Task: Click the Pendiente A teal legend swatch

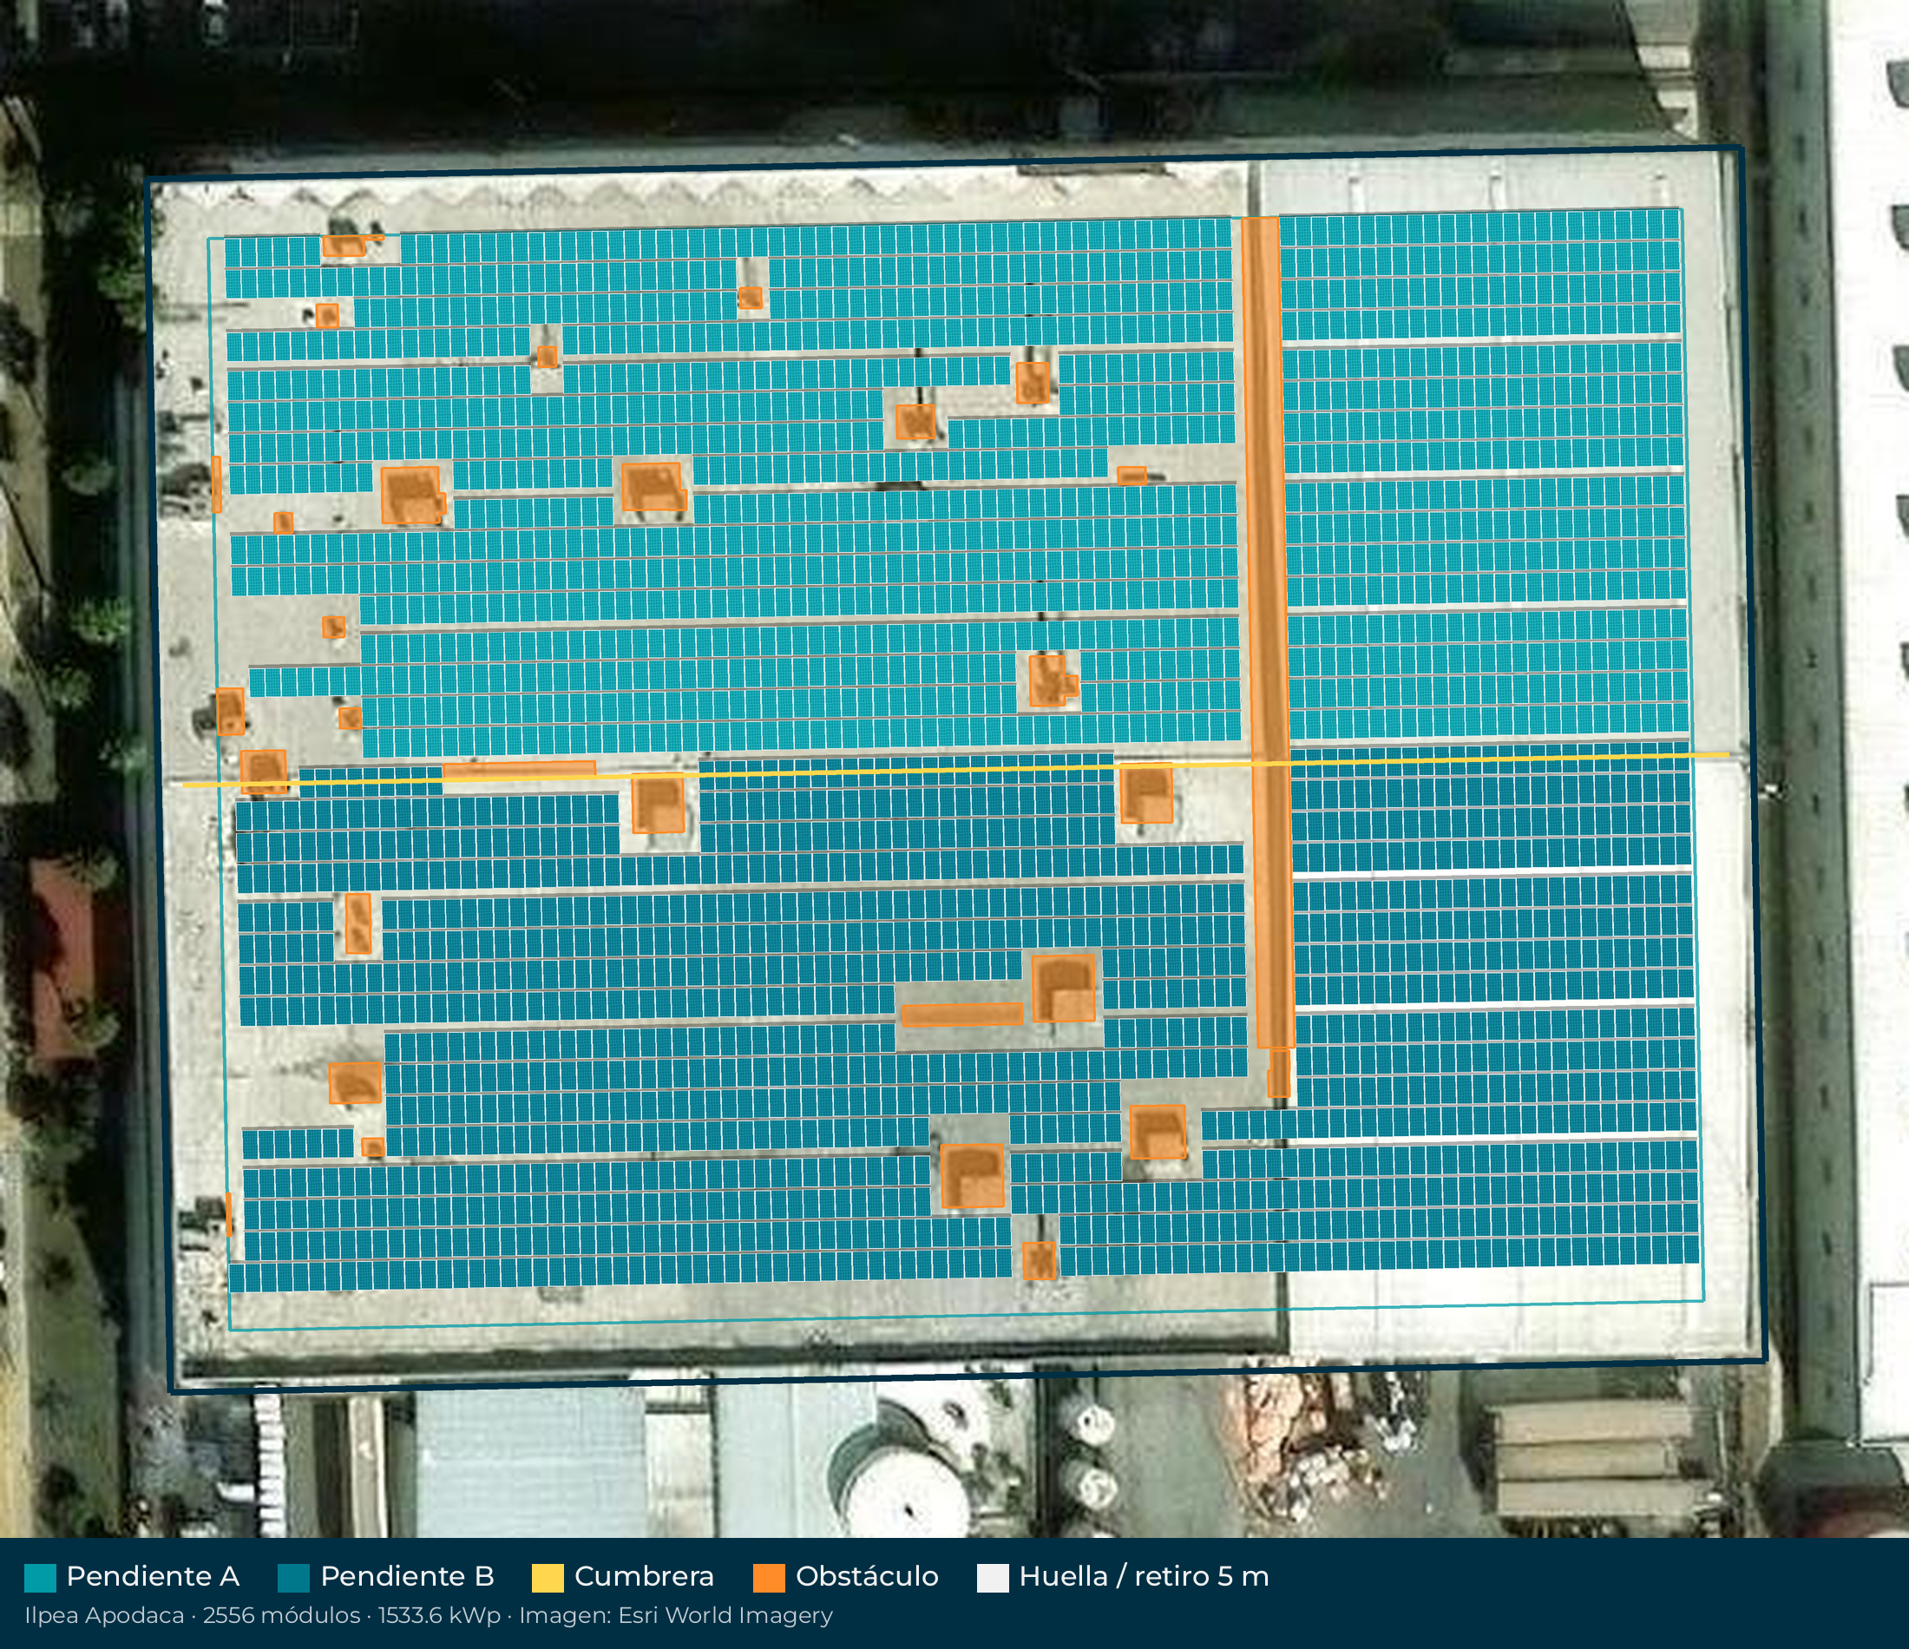Action: 40,1577
